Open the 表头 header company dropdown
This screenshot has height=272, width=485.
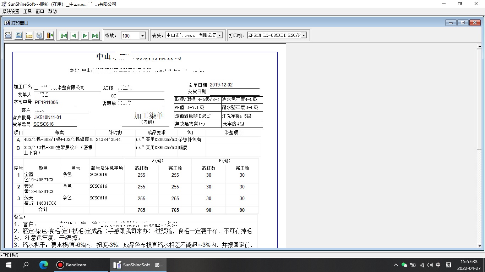220,35
